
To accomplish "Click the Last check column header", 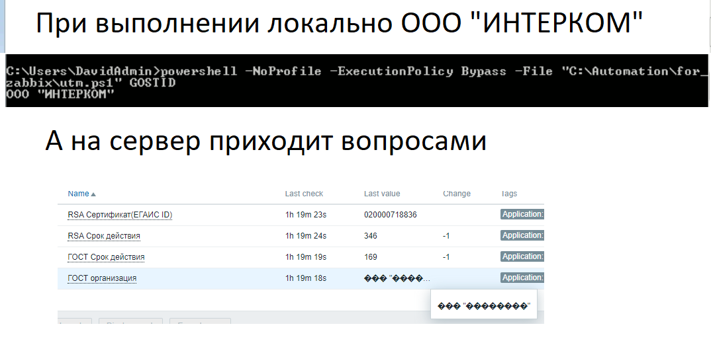I will pyautogui.click(x=304, y=194).
